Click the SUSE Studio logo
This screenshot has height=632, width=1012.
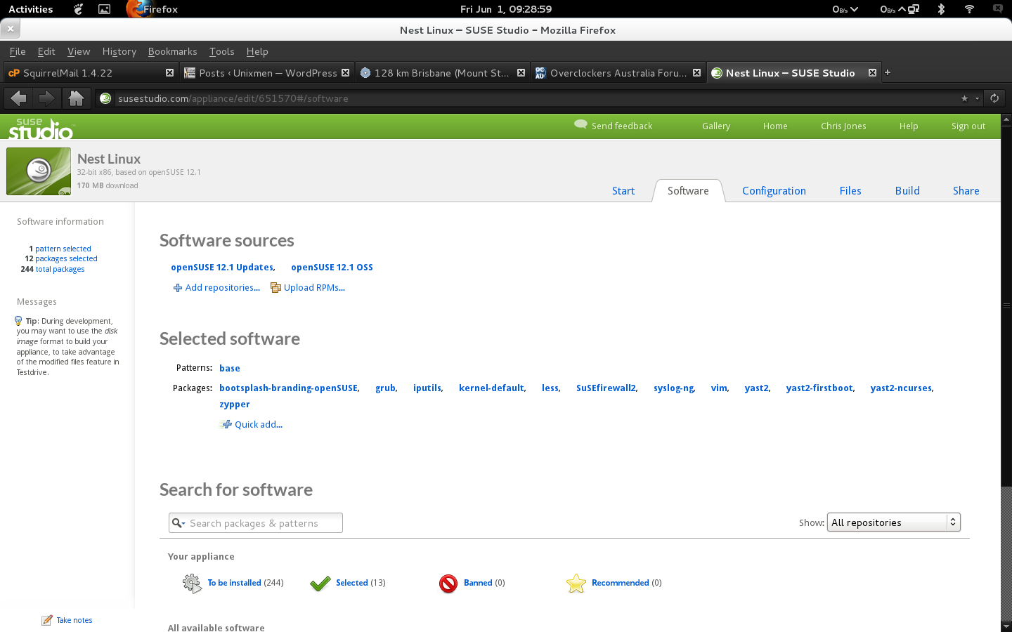(x=41, y=129)
